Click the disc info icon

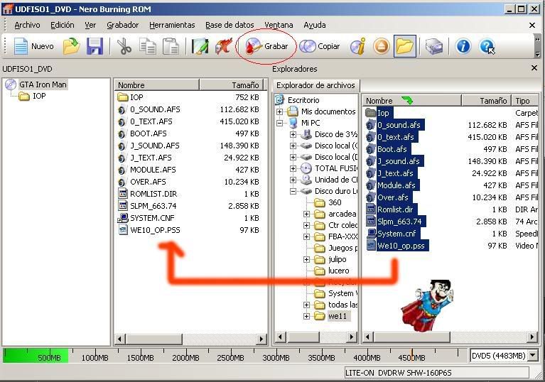coord(357,46)
